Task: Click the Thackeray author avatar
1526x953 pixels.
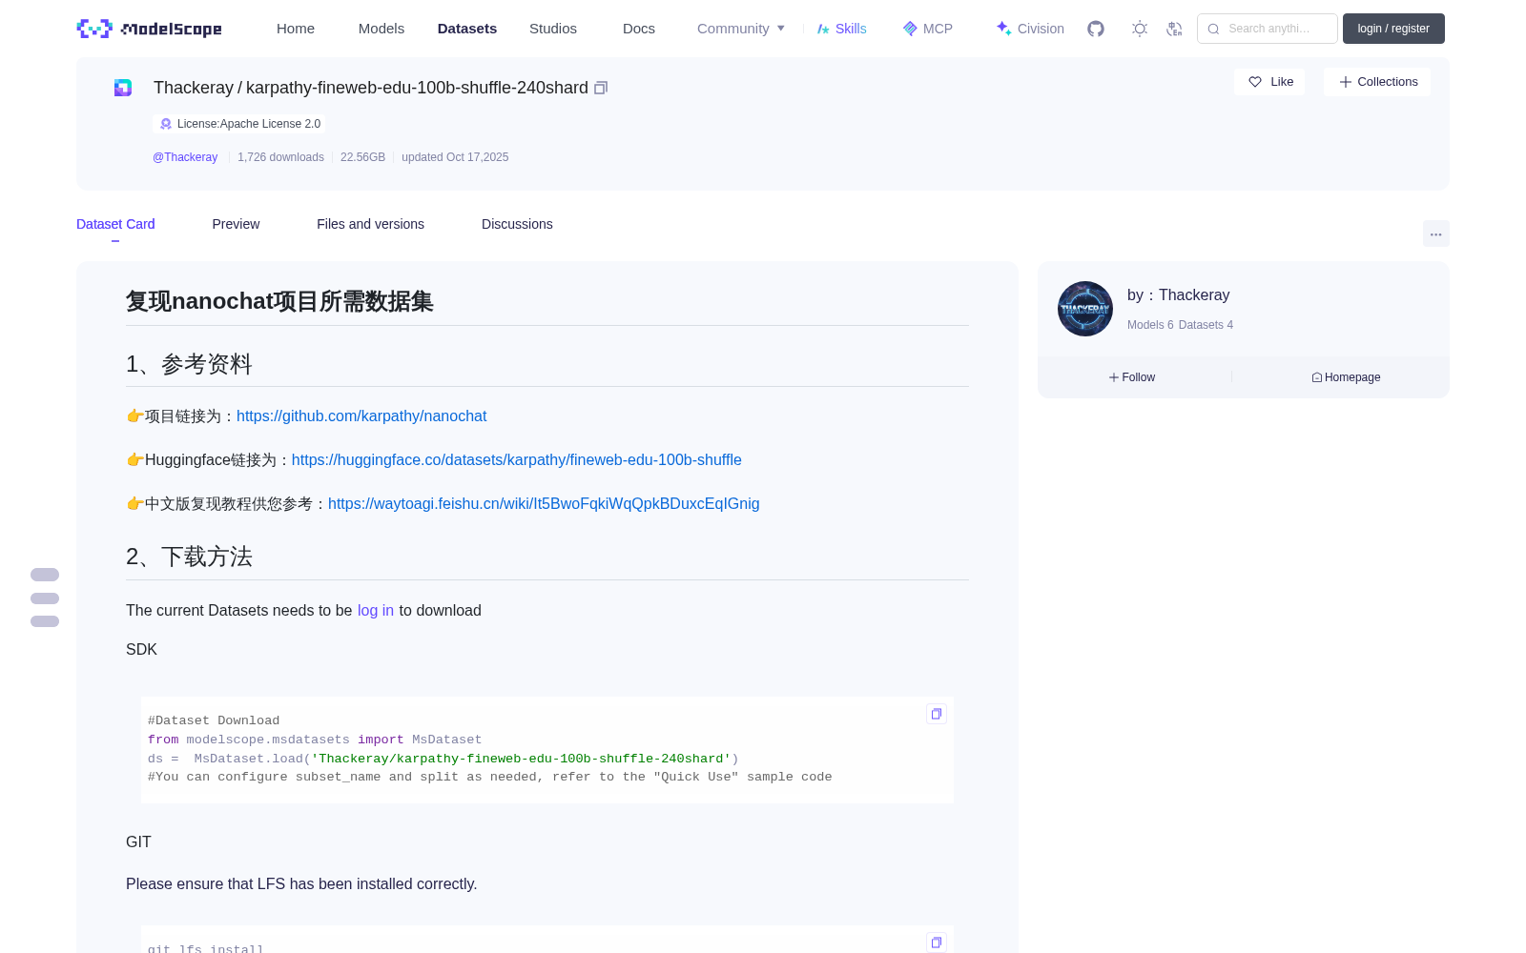Action: pyautogui.click(x=1085, y=309)
